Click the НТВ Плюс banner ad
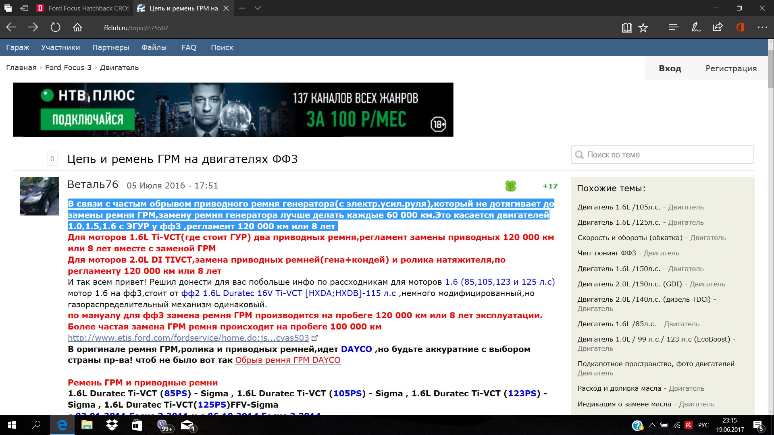The height and width of the screenshot is (435, 774). tap(233, 110)
